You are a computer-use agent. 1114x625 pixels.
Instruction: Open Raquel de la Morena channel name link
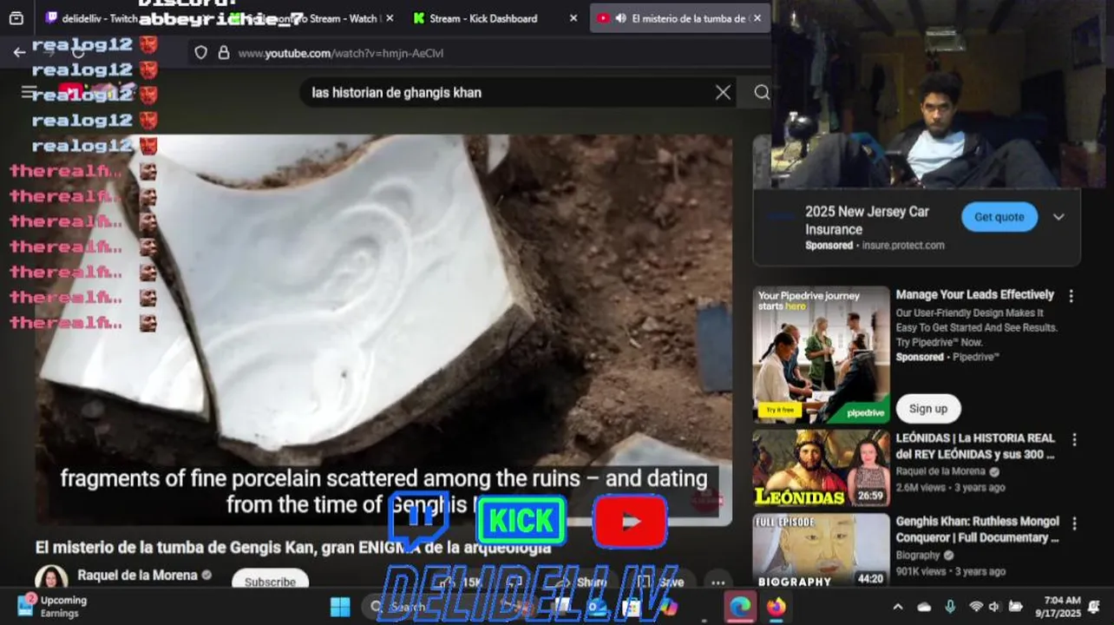tap(137, 576)
